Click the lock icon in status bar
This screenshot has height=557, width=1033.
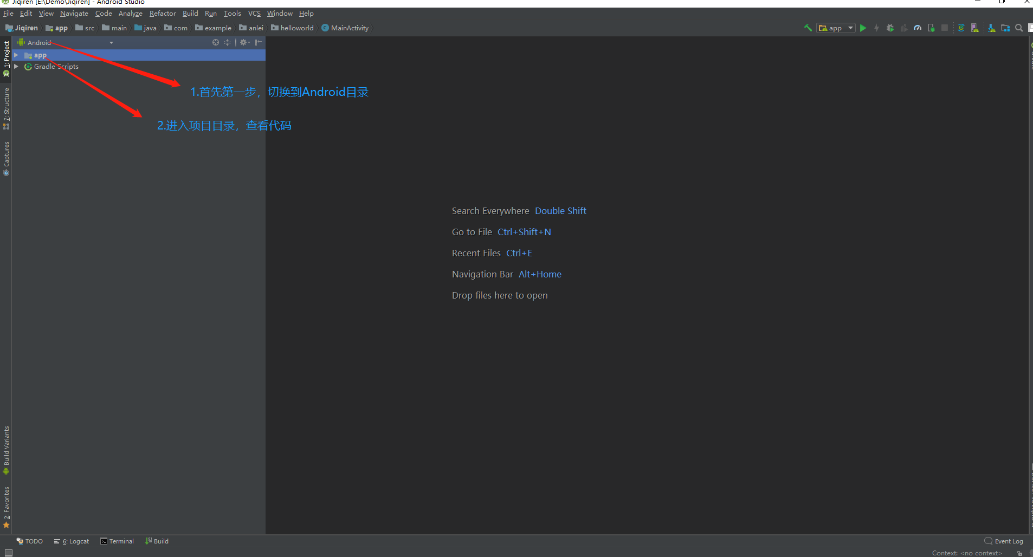[1019, 553]
